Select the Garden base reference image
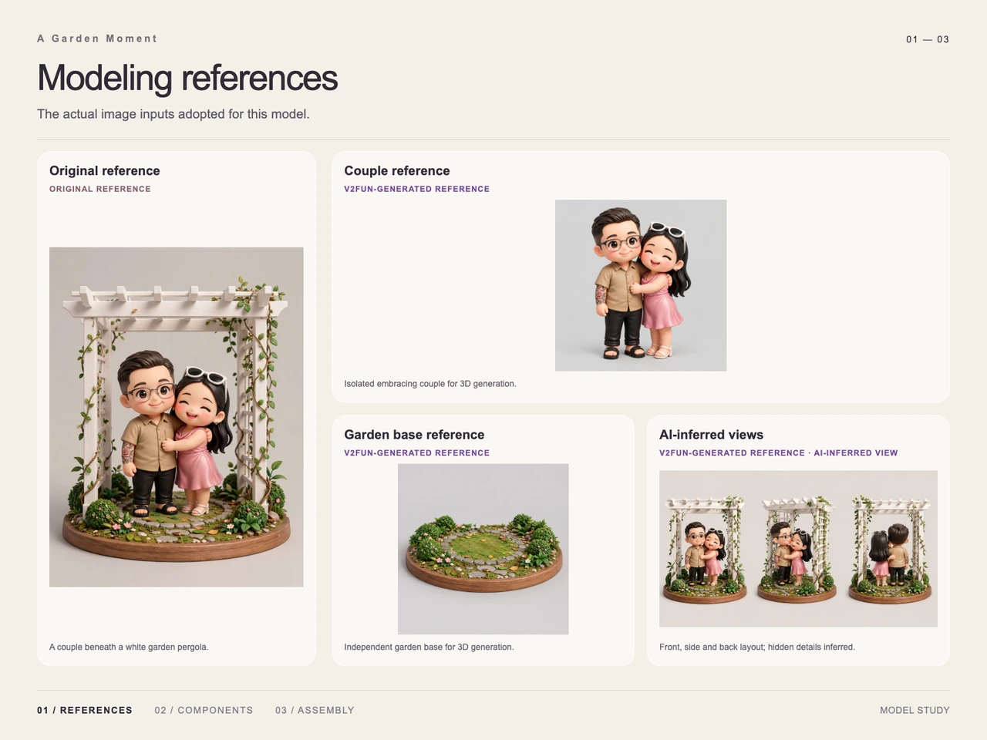Image resolution: width=987 pixels, height=740 pixels. pos(483,549)
